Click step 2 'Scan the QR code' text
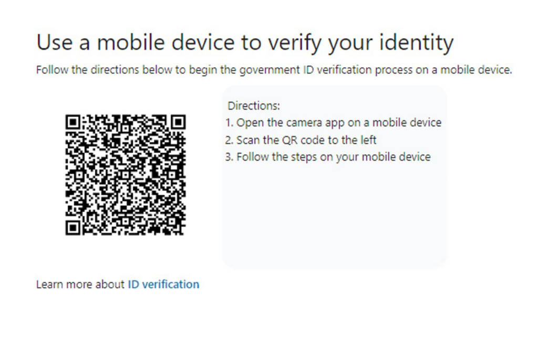Screen dimensions: 538x345 301,140
